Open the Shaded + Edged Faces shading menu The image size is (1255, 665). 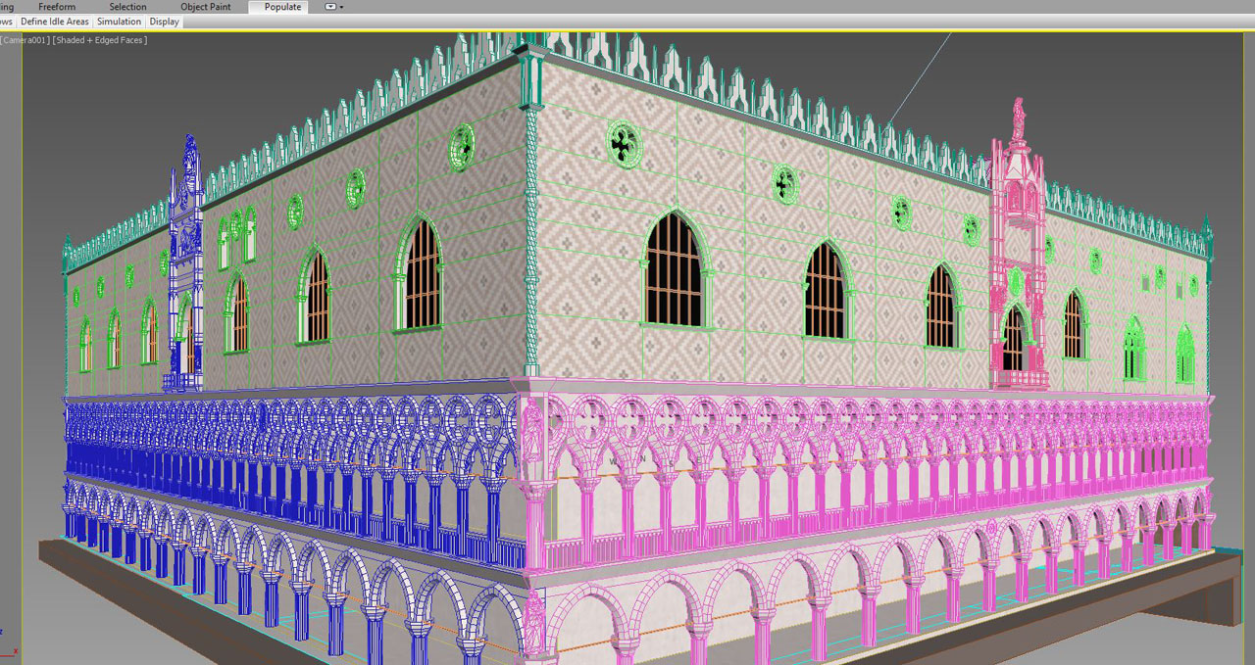coord(100,40)
